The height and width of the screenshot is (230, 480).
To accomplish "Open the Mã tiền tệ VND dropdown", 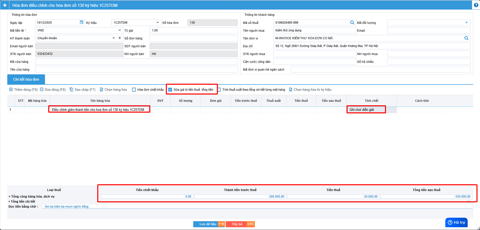I will pyautogui.click(x=120, y=30).
